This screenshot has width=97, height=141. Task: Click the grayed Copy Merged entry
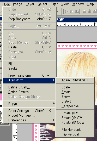29,43
